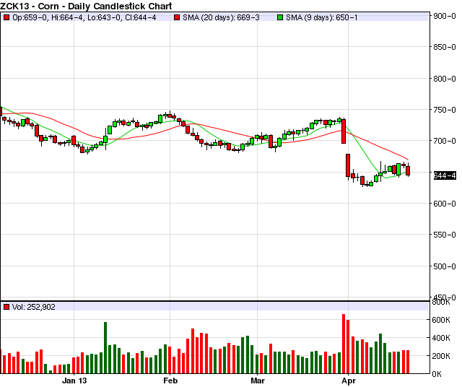The width and height of the screenshot is (462, 387).
Task: Click the tall green volume bar in mid-January
Action: coord(105,348)
